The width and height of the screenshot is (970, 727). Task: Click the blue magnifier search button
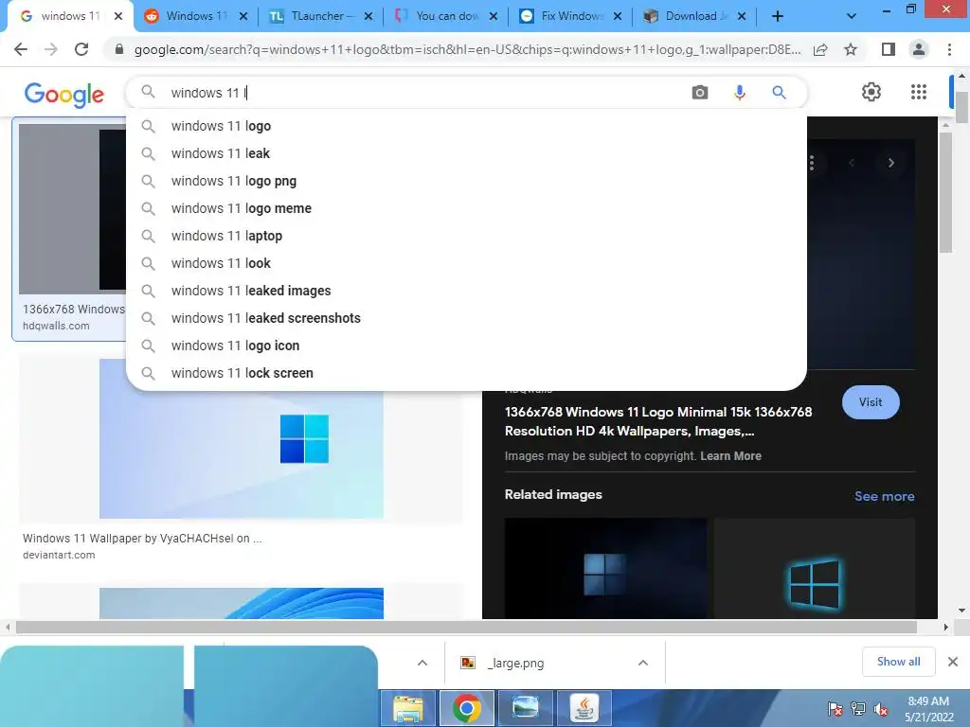[779, 93]
